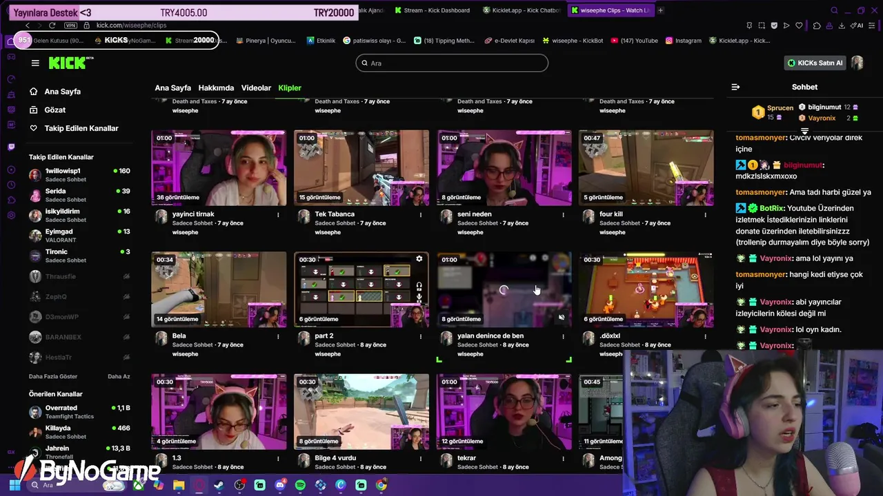Image resolution: width=883 pixels, height=496 pixels.
Task: Open options menu for Bela clip
Action: [x=278, y=337]
